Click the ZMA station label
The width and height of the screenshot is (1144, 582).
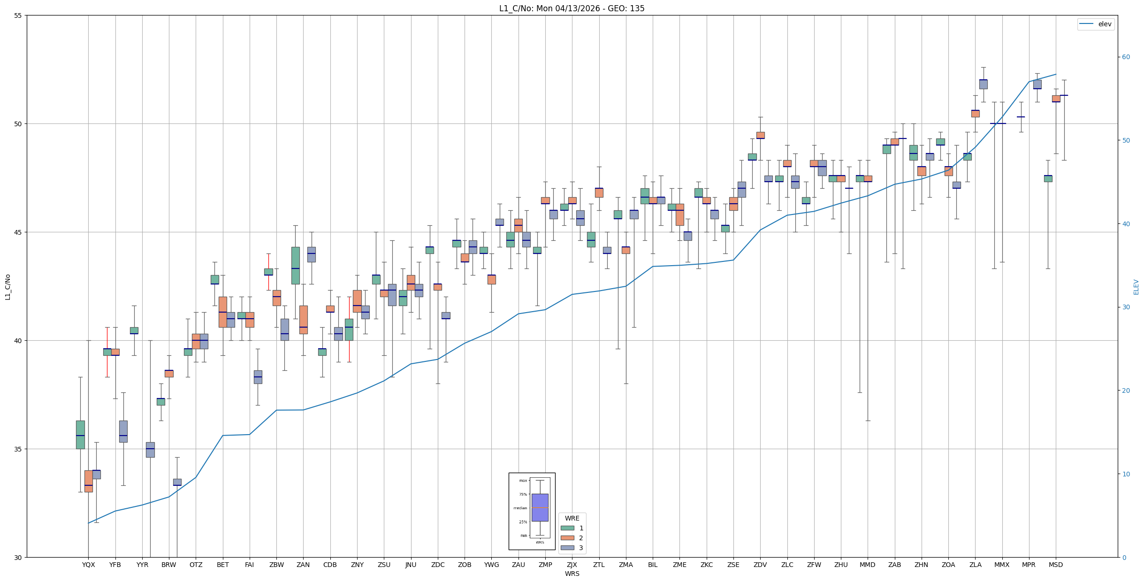[x=626, y=565]
